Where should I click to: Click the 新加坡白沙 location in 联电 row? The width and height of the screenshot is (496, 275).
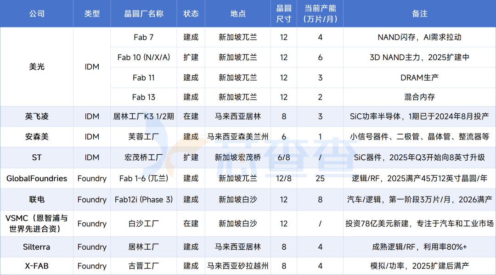tap(238, 199)
